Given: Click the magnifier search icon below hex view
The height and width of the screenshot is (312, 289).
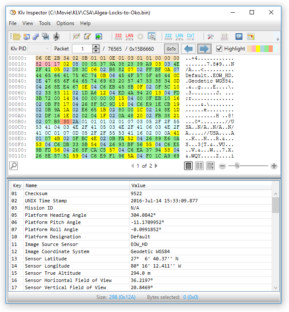Looking at the screenshot, I should click(14, 166).
